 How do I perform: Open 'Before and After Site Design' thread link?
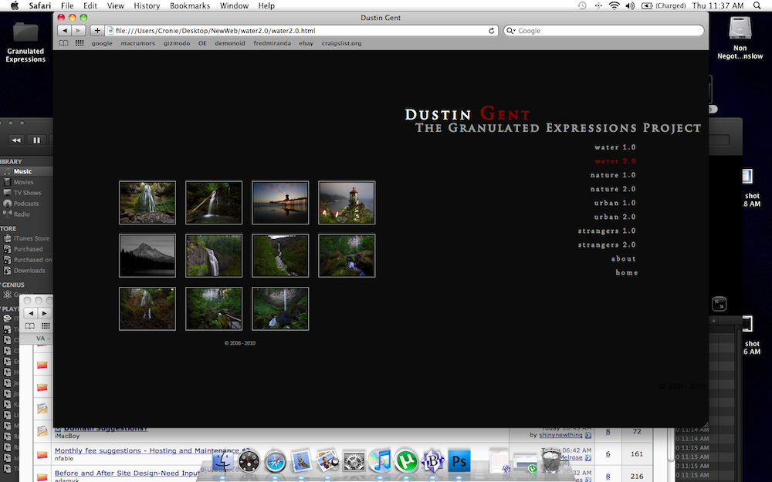pyautogui.click(x=127, y=474)
